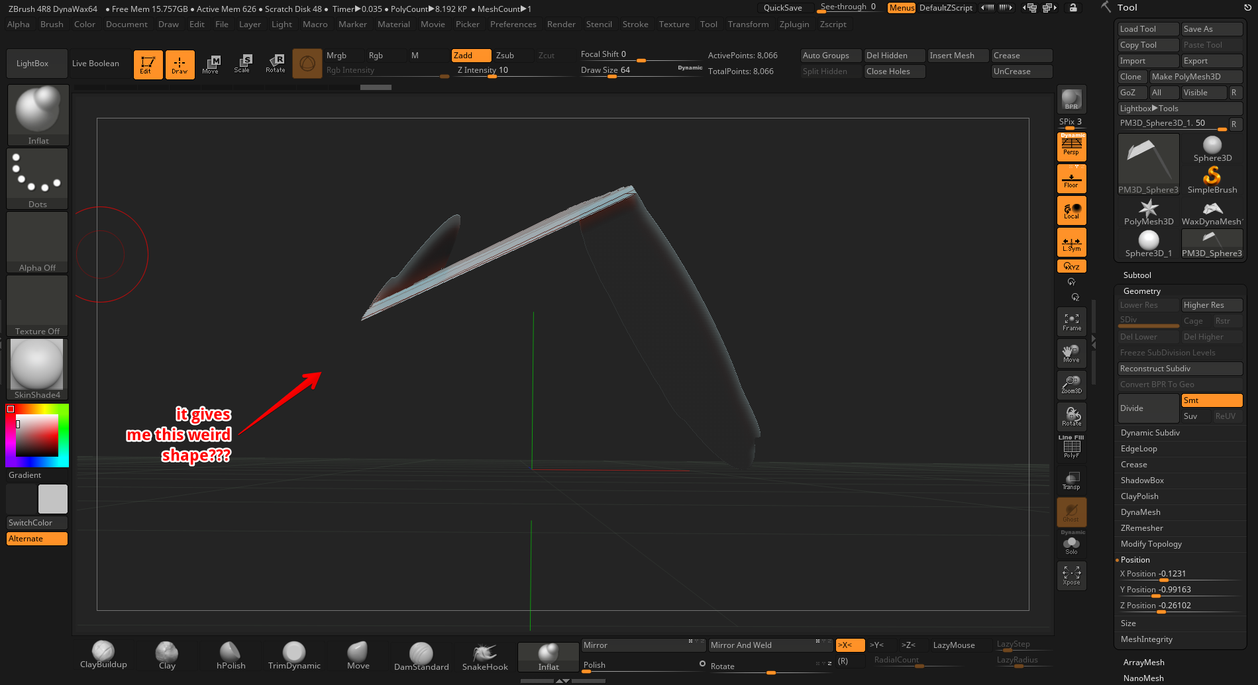
Task: Toggle Transp transparency mode
Action: (x=1071, y=480)
